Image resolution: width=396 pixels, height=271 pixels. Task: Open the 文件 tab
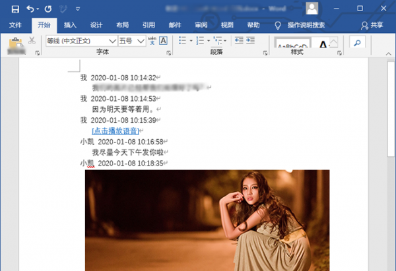(x=15, y=25)
